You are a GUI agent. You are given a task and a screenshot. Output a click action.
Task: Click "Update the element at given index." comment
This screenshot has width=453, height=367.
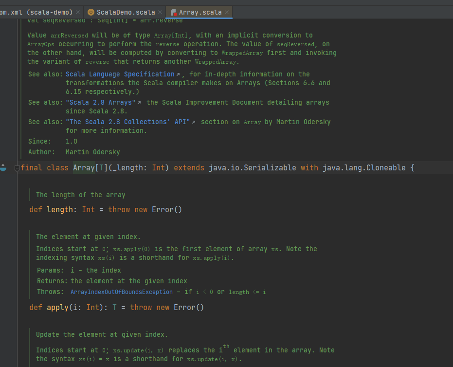point(102,335)
